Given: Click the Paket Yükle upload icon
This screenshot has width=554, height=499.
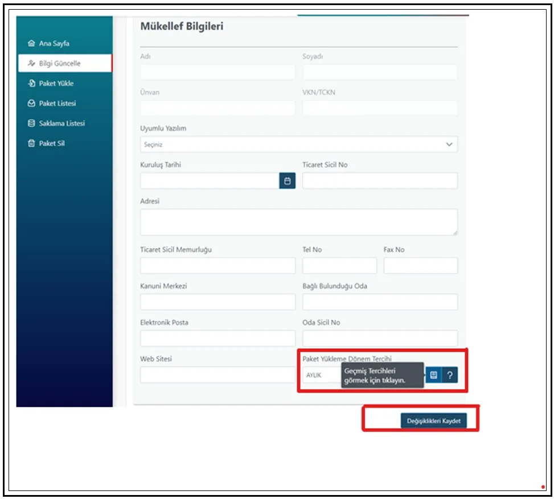Looking at the screenshot, I should click(32, 84).
